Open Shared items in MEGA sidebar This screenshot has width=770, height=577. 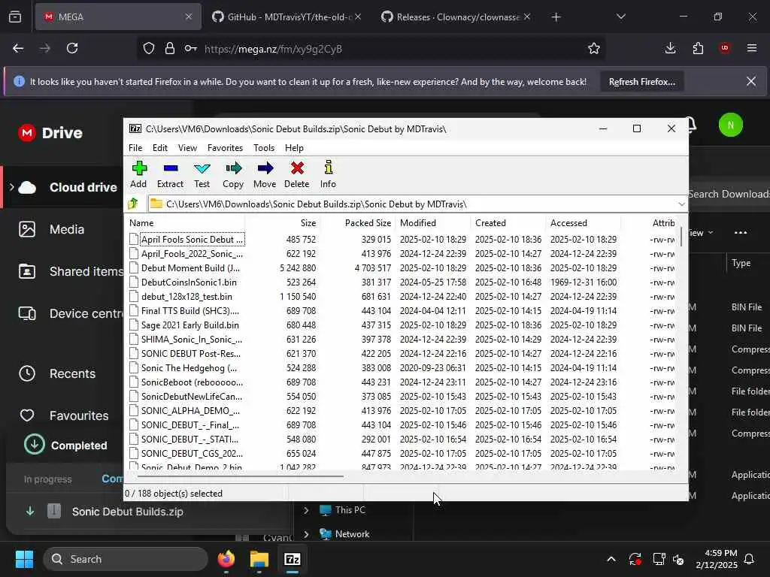pos(70,271)
